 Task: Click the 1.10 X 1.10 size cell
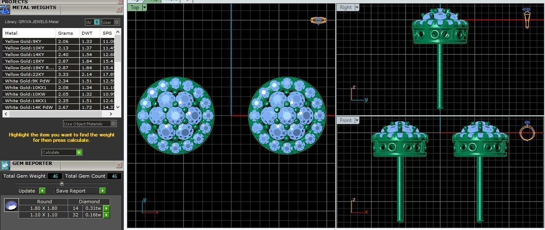(x=44, y=215)
